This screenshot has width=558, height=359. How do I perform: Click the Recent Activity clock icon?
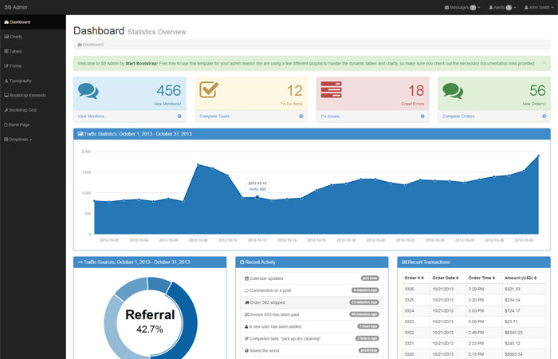[x=242, y=262]
